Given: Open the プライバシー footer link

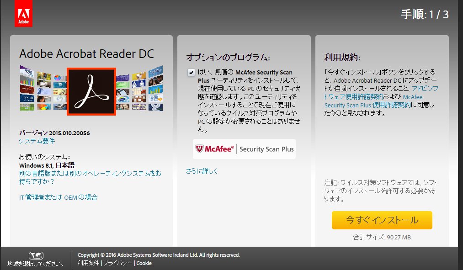Looking at the screenshot, I should 118,263.
